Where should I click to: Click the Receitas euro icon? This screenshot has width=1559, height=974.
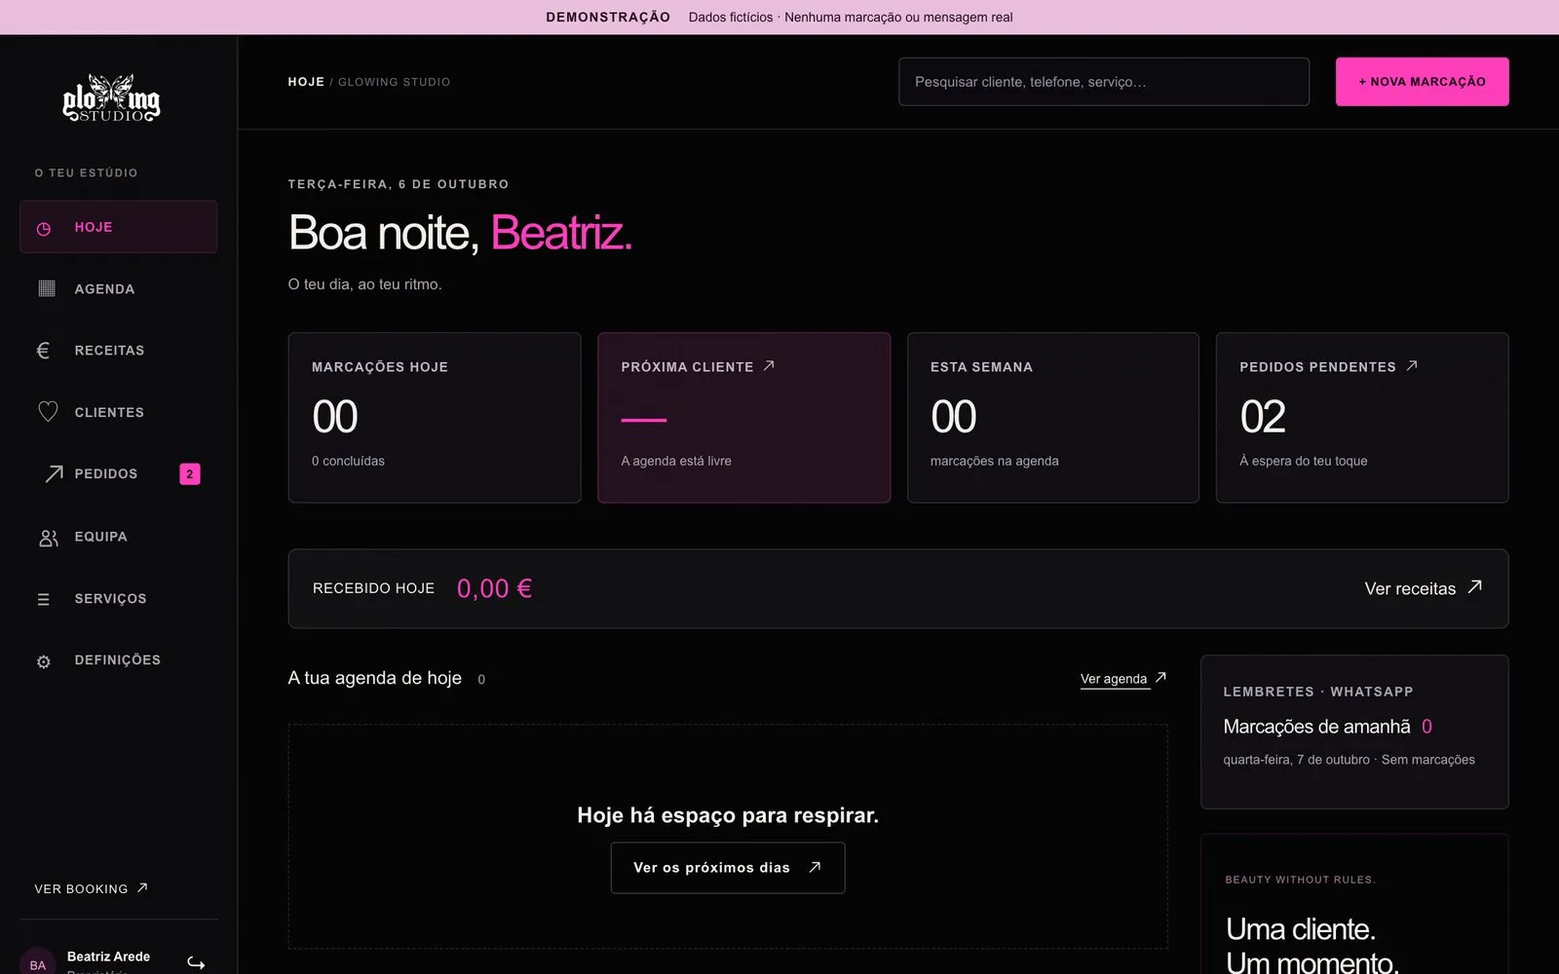tap(43, 350)
